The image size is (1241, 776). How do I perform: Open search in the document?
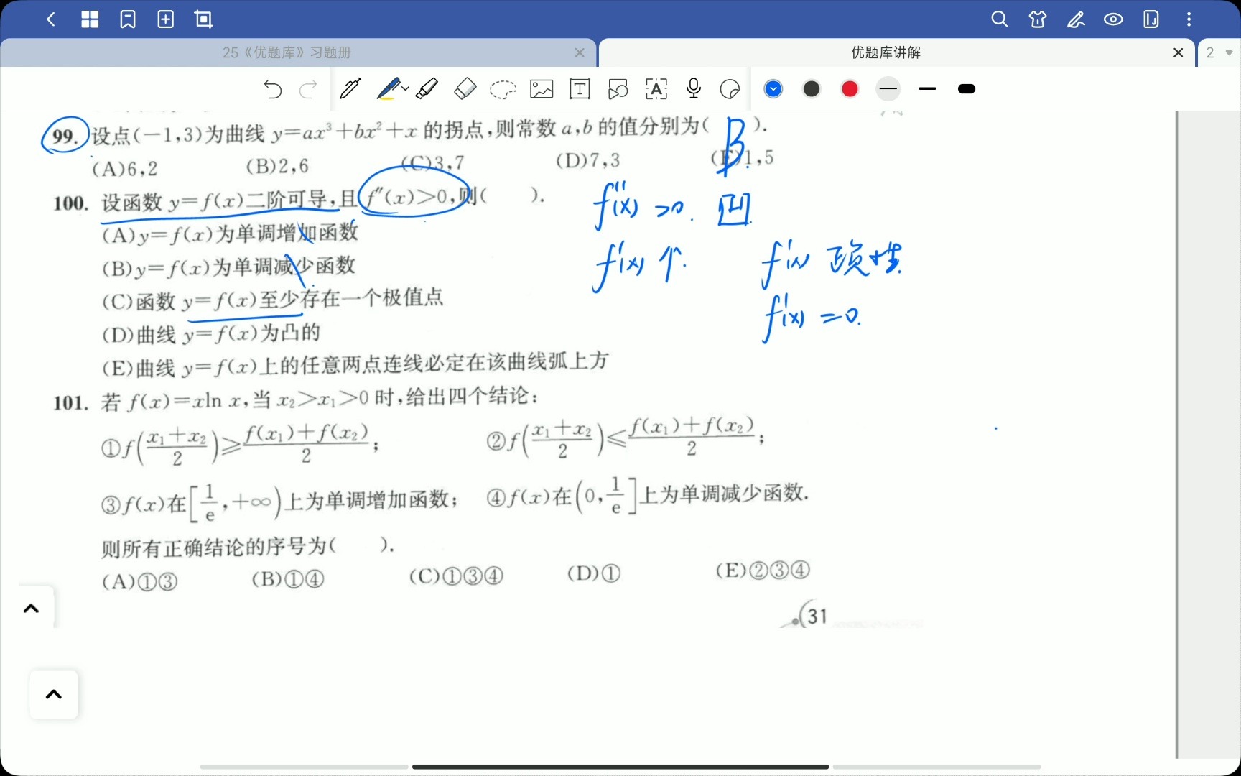point(1000,19)
